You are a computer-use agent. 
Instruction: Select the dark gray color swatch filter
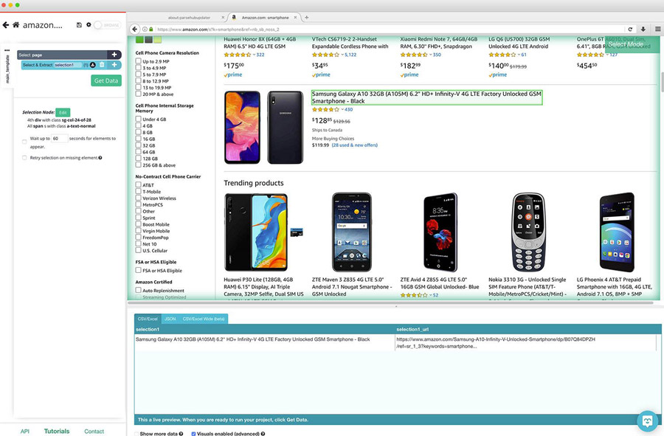pyautogui.click(x=148, y=40)
